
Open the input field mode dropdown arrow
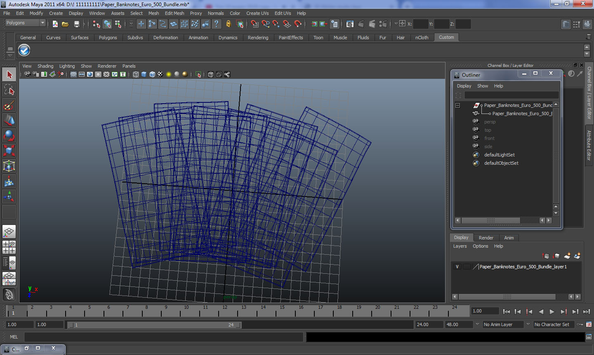pyautogui.click(x=396, y=24)
